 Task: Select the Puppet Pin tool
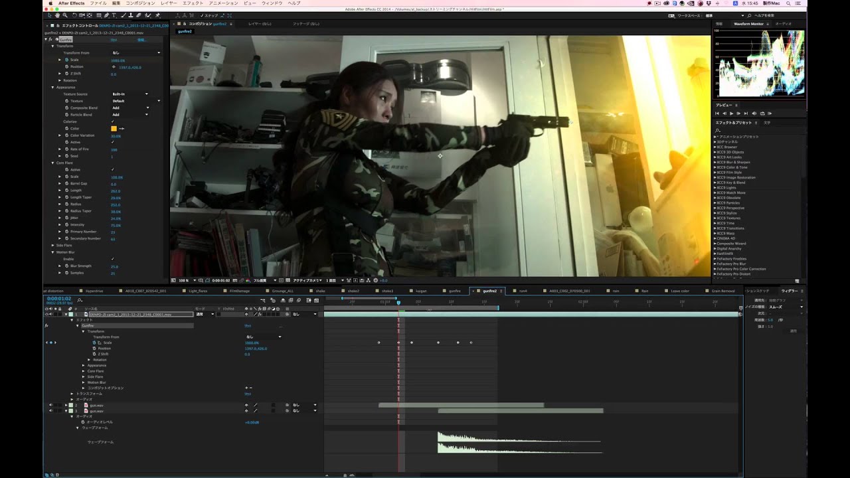coord(157,15)
